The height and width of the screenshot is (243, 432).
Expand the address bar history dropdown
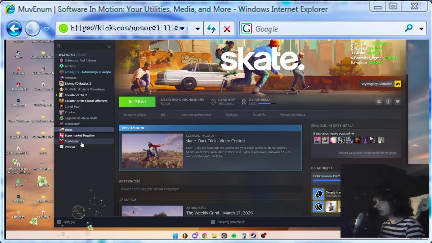[197, 29]
